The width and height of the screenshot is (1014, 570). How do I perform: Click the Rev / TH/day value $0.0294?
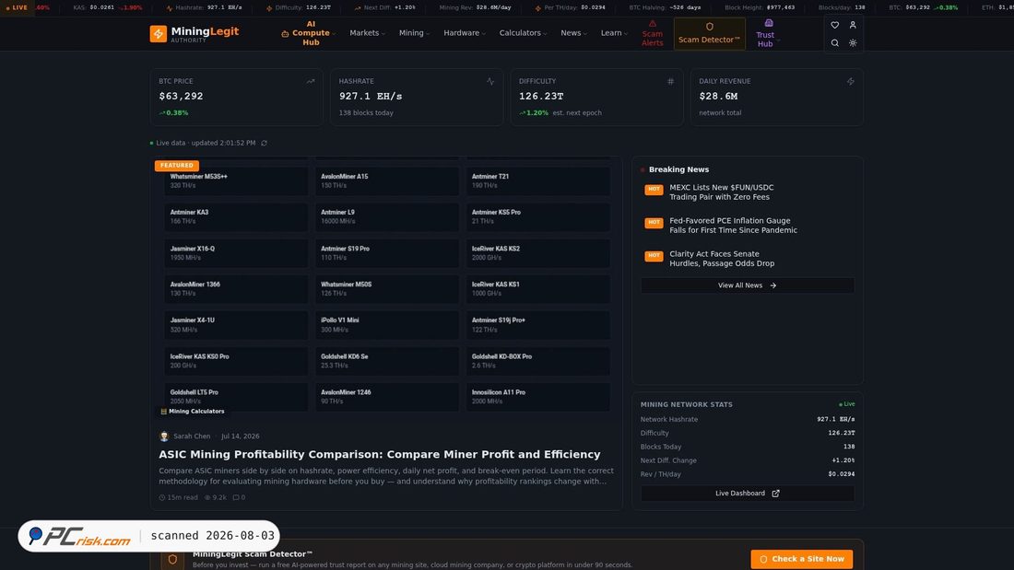(x=842, y=474)
